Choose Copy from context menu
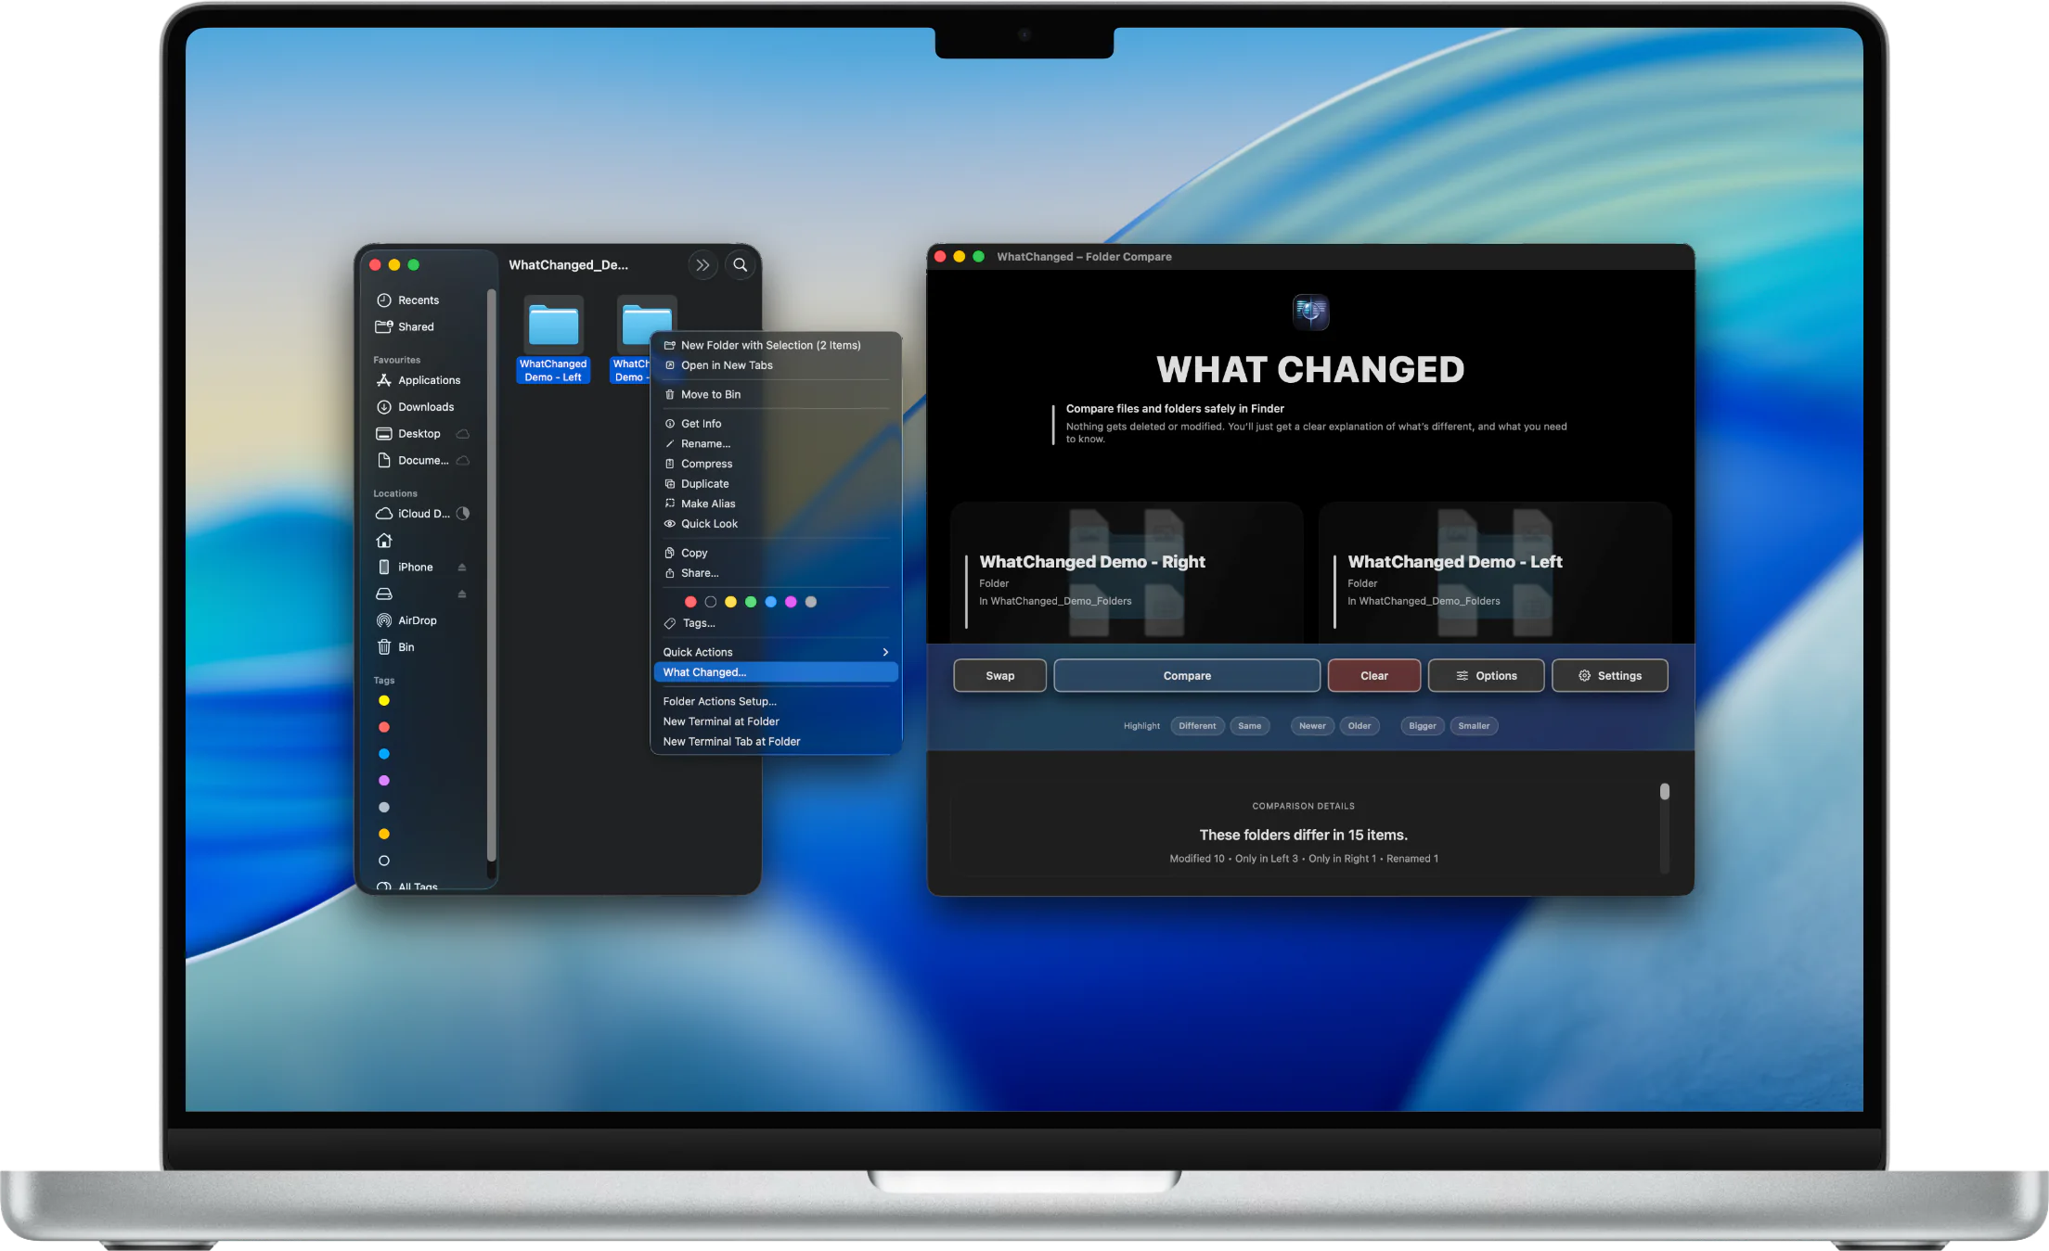The width and height of the screenshot is (2049, 1251). coord(776,553)
